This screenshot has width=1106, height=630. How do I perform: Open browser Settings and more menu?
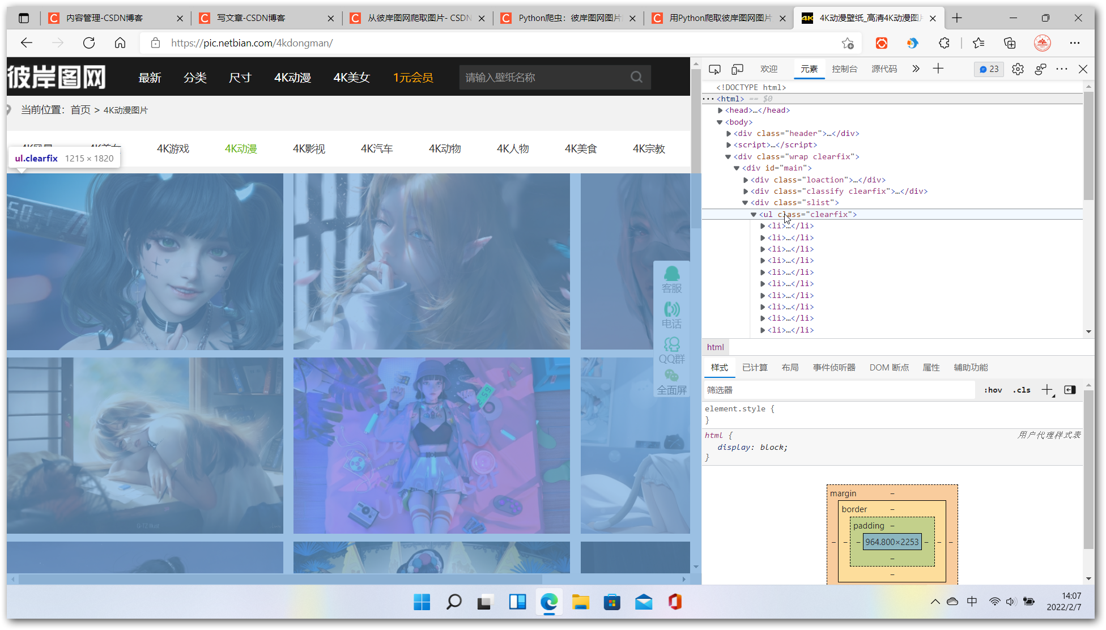click(1075, 43)
